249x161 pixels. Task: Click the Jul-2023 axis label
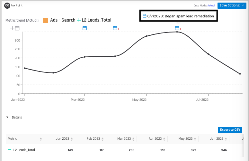202,99
